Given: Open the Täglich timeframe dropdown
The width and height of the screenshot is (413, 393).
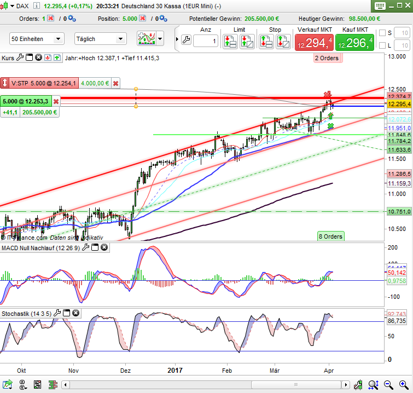Looking at the screenshot, I should (100, 39).
